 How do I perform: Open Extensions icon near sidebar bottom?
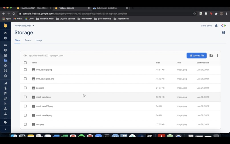pyautogui.click(x=5, y=122)
